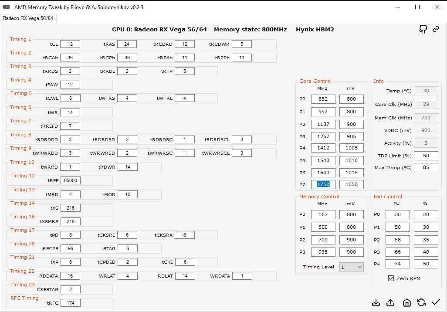
Task: Click the tRAS value field
Action: [x=127, y=44]
